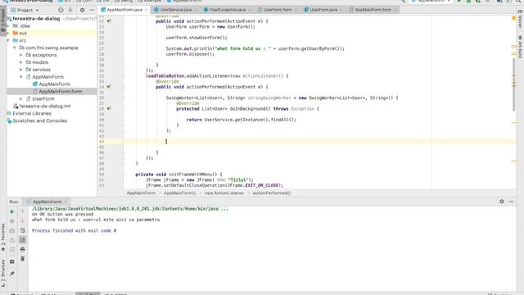Close the AppMainForm.java editor tab
The image size is (524, 295).
(146, 10)
